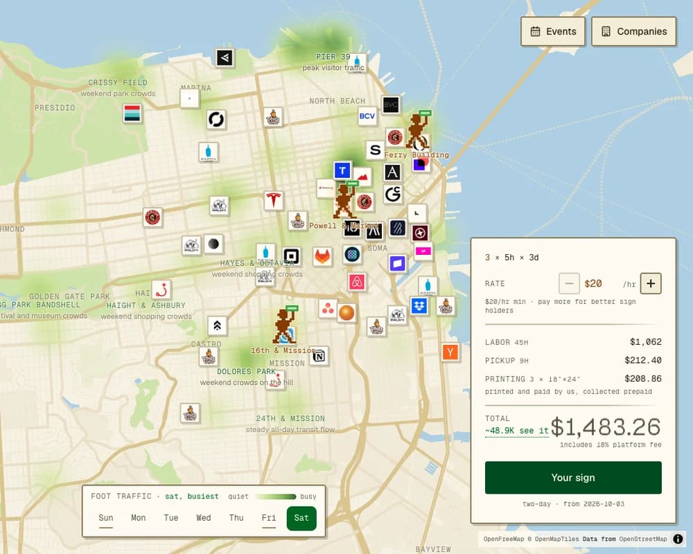Open the OpenStreetMap attribution link

643,539
